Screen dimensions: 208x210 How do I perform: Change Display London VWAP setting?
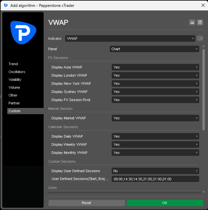pos(155,75)
